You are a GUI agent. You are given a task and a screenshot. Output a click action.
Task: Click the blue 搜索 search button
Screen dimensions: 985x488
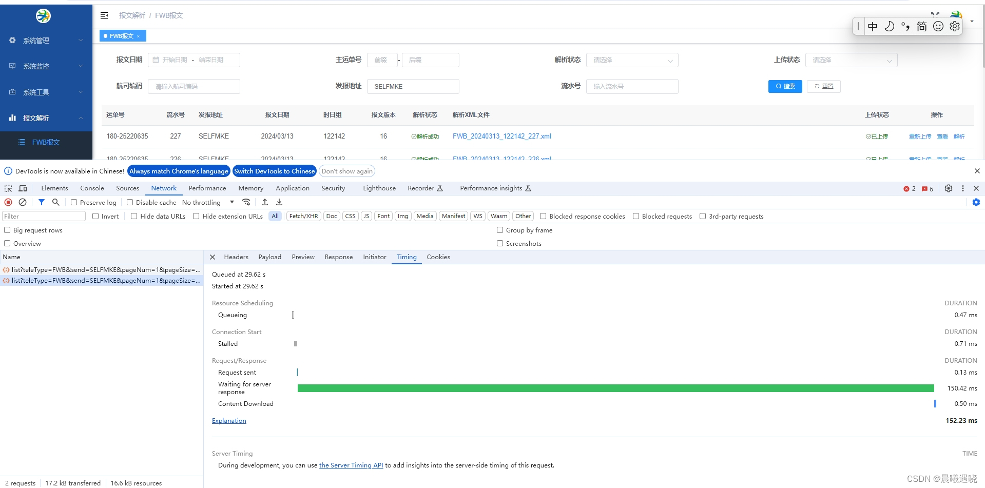(x=785, y=86)
